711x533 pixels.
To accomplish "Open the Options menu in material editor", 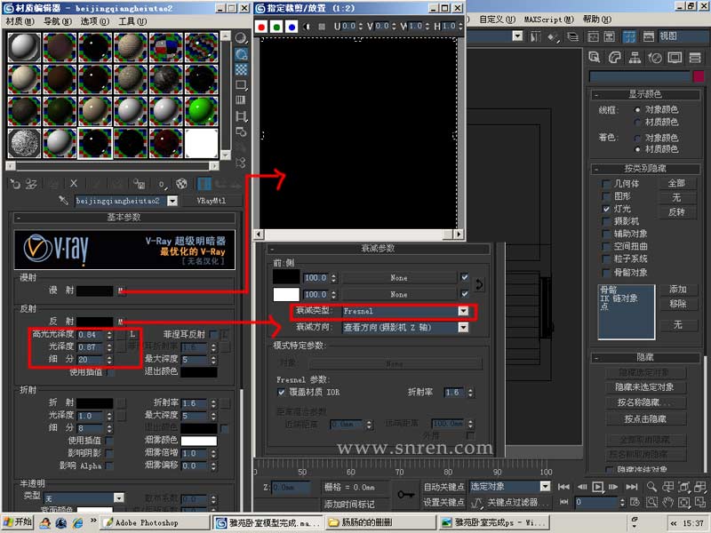I will [x=95, y=21].
